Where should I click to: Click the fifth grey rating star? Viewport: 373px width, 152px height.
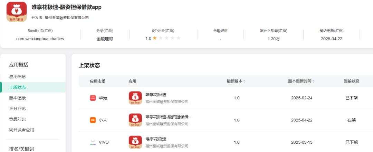coord(179,38)
